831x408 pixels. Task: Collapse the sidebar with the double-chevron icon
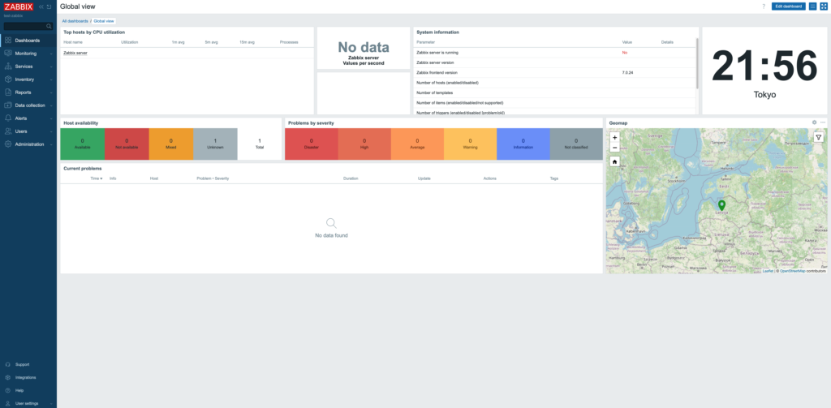[41, 6]
